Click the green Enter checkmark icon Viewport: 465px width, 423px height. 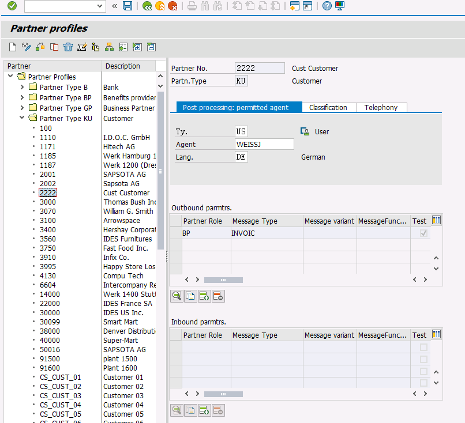[12, 6]
